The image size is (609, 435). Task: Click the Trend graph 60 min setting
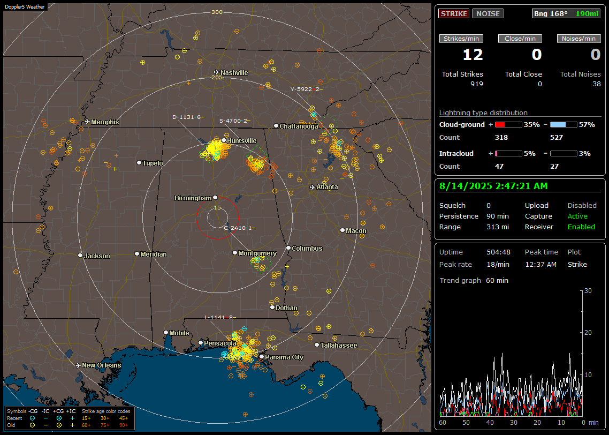coord(497,281)
